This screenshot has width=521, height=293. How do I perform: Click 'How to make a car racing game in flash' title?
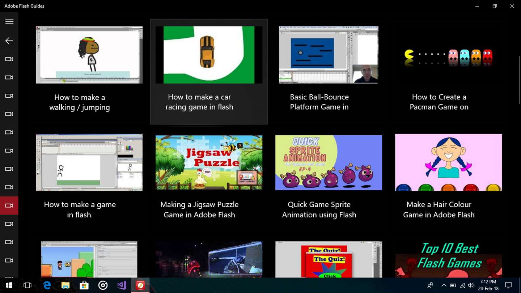(x=199, y=102)
